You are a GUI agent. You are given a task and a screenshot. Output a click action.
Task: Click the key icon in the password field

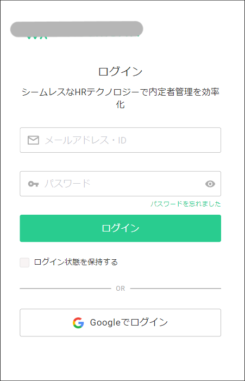33,184
